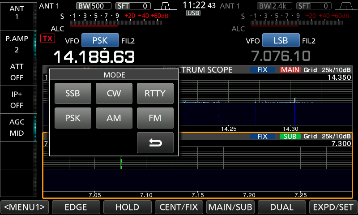This screenshot has width=358, height=215.
Task: Switch the P.AMP 2 preamp setting
Action: [x=17, y=44]
